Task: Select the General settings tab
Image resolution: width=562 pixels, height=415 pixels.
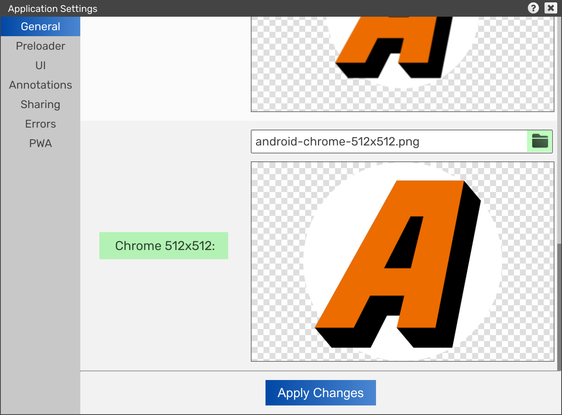Action: coord(41,27)
